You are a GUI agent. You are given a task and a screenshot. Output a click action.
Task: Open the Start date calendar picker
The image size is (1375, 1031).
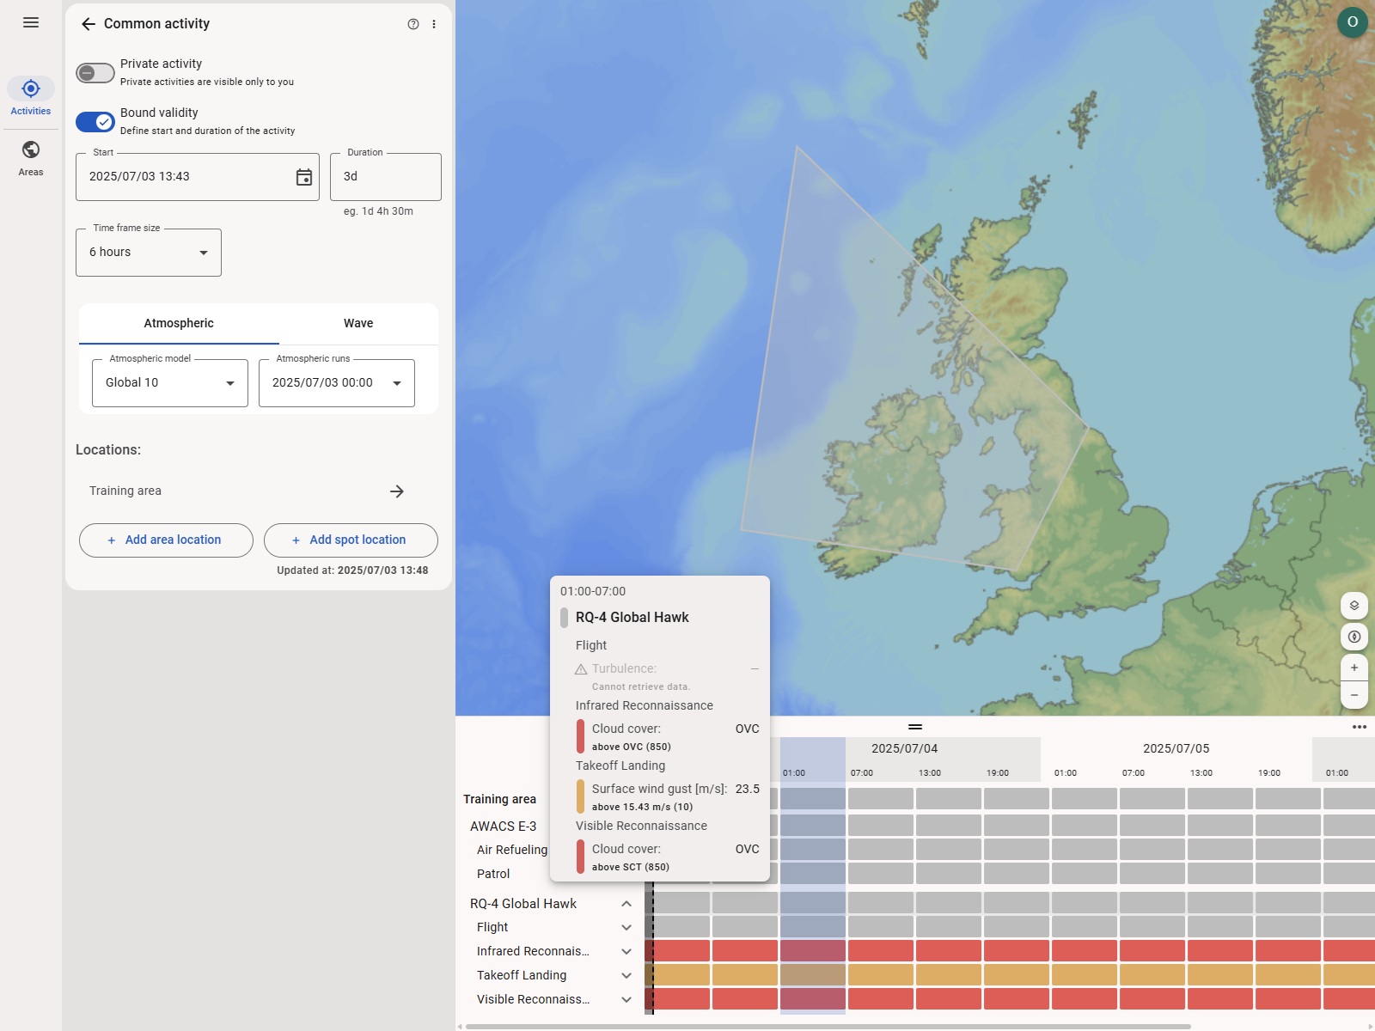point(304,177)
